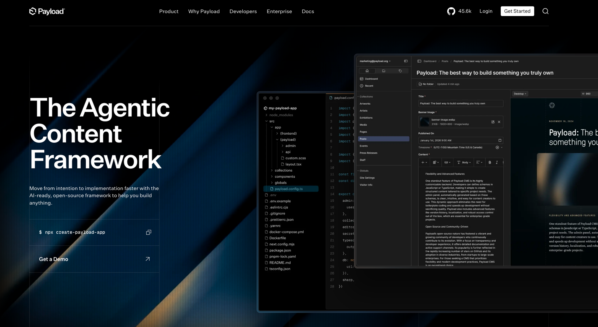Click the home icon tab in admin sidebar
Screen dimensions: 598x327
[367, 71]
